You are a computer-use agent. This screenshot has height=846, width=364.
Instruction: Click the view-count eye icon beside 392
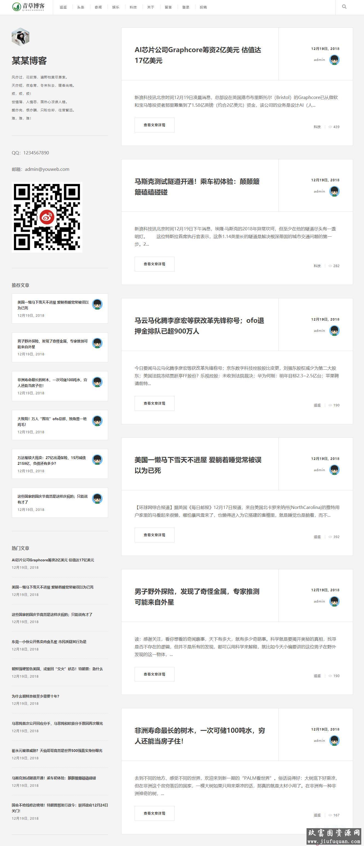pyautogui.click(x=330, y=537)
